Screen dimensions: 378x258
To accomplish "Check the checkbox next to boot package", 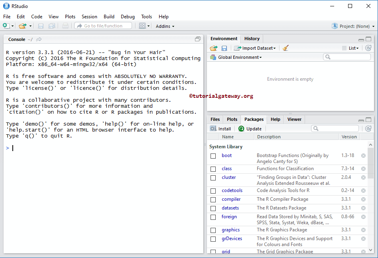I will [x=213, y=155].
